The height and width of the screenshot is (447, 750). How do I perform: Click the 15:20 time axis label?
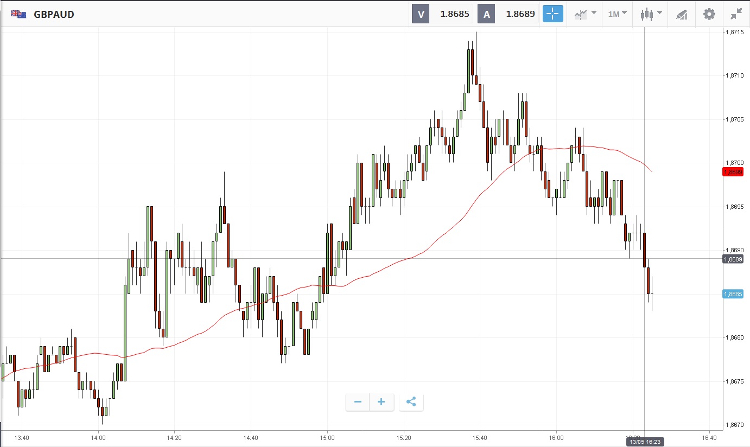click(404, 438)
